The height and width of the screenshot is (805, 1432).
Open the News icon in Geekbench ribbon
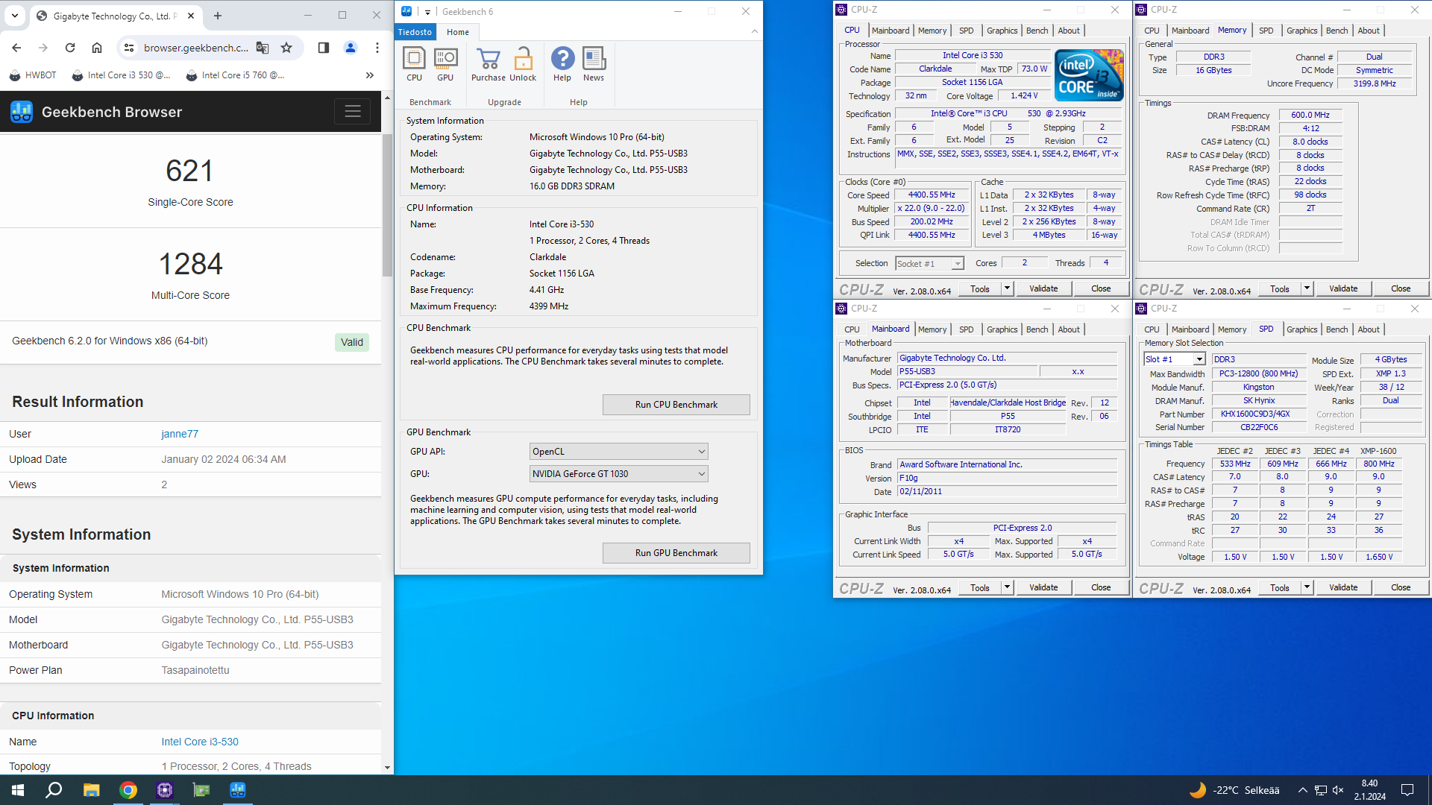click(x=594, y=64)
